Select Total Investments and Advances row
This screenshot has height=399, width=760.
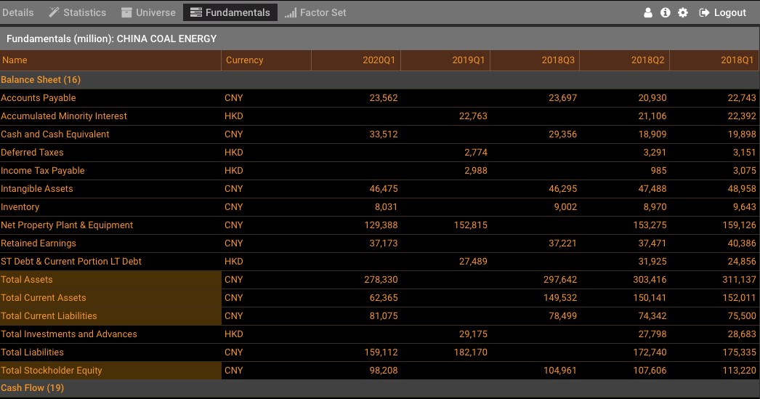pyautogui.click(x=380, y=334)
